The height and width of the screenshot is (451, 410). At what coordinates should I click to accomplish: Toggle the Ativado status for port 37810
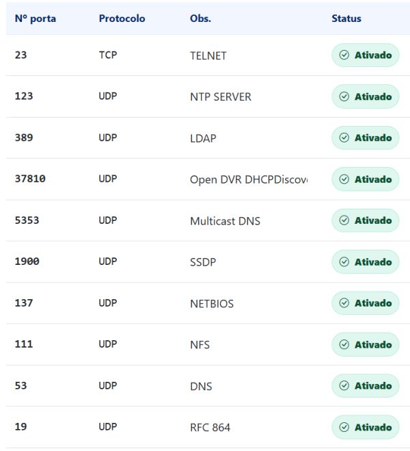pyautogui.click(x=366, y=179)
